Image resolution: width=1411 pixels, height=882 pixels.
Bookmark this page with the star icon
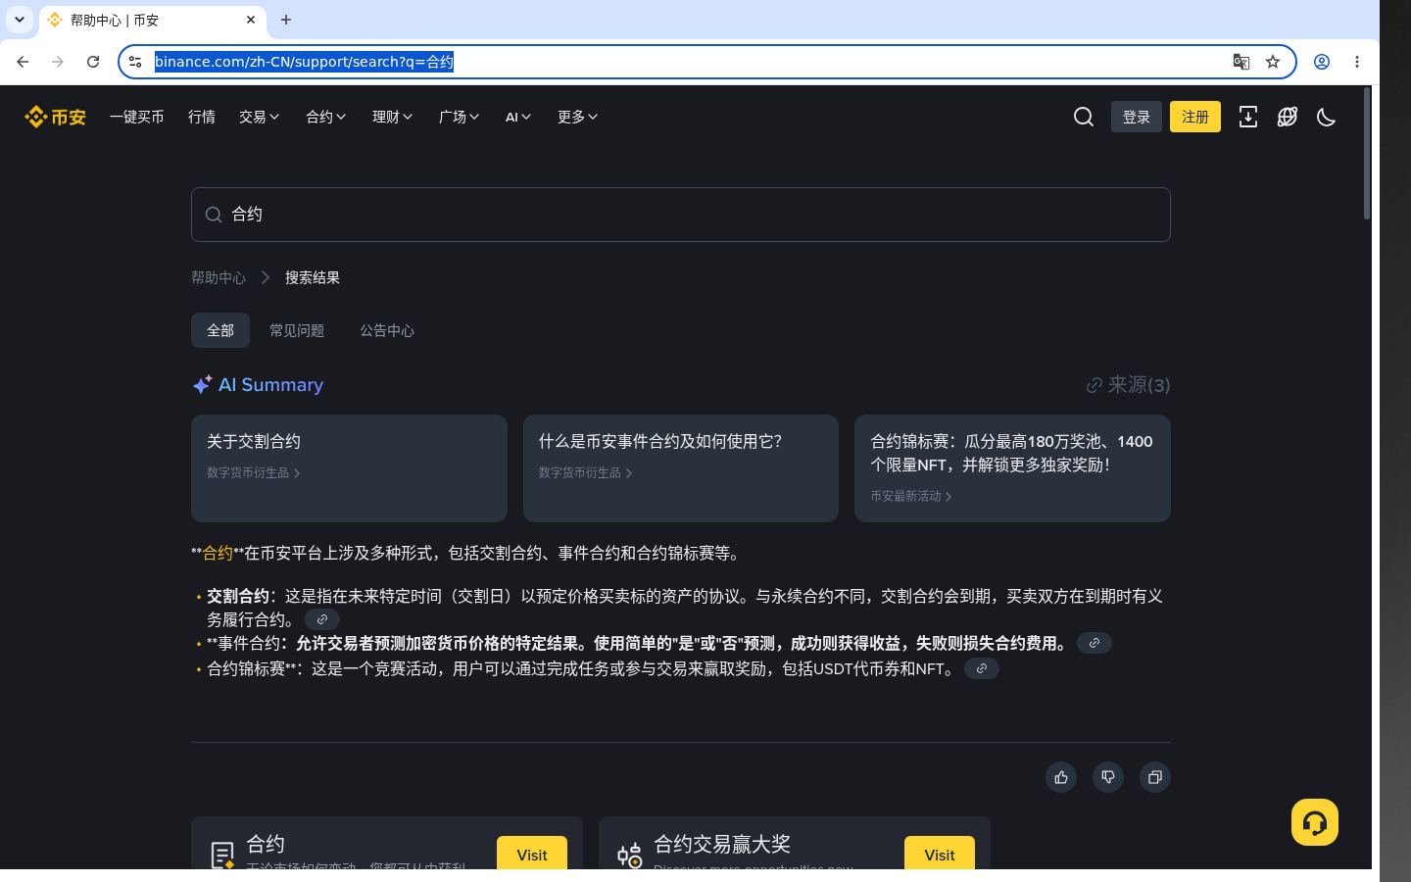point(1273,62)
